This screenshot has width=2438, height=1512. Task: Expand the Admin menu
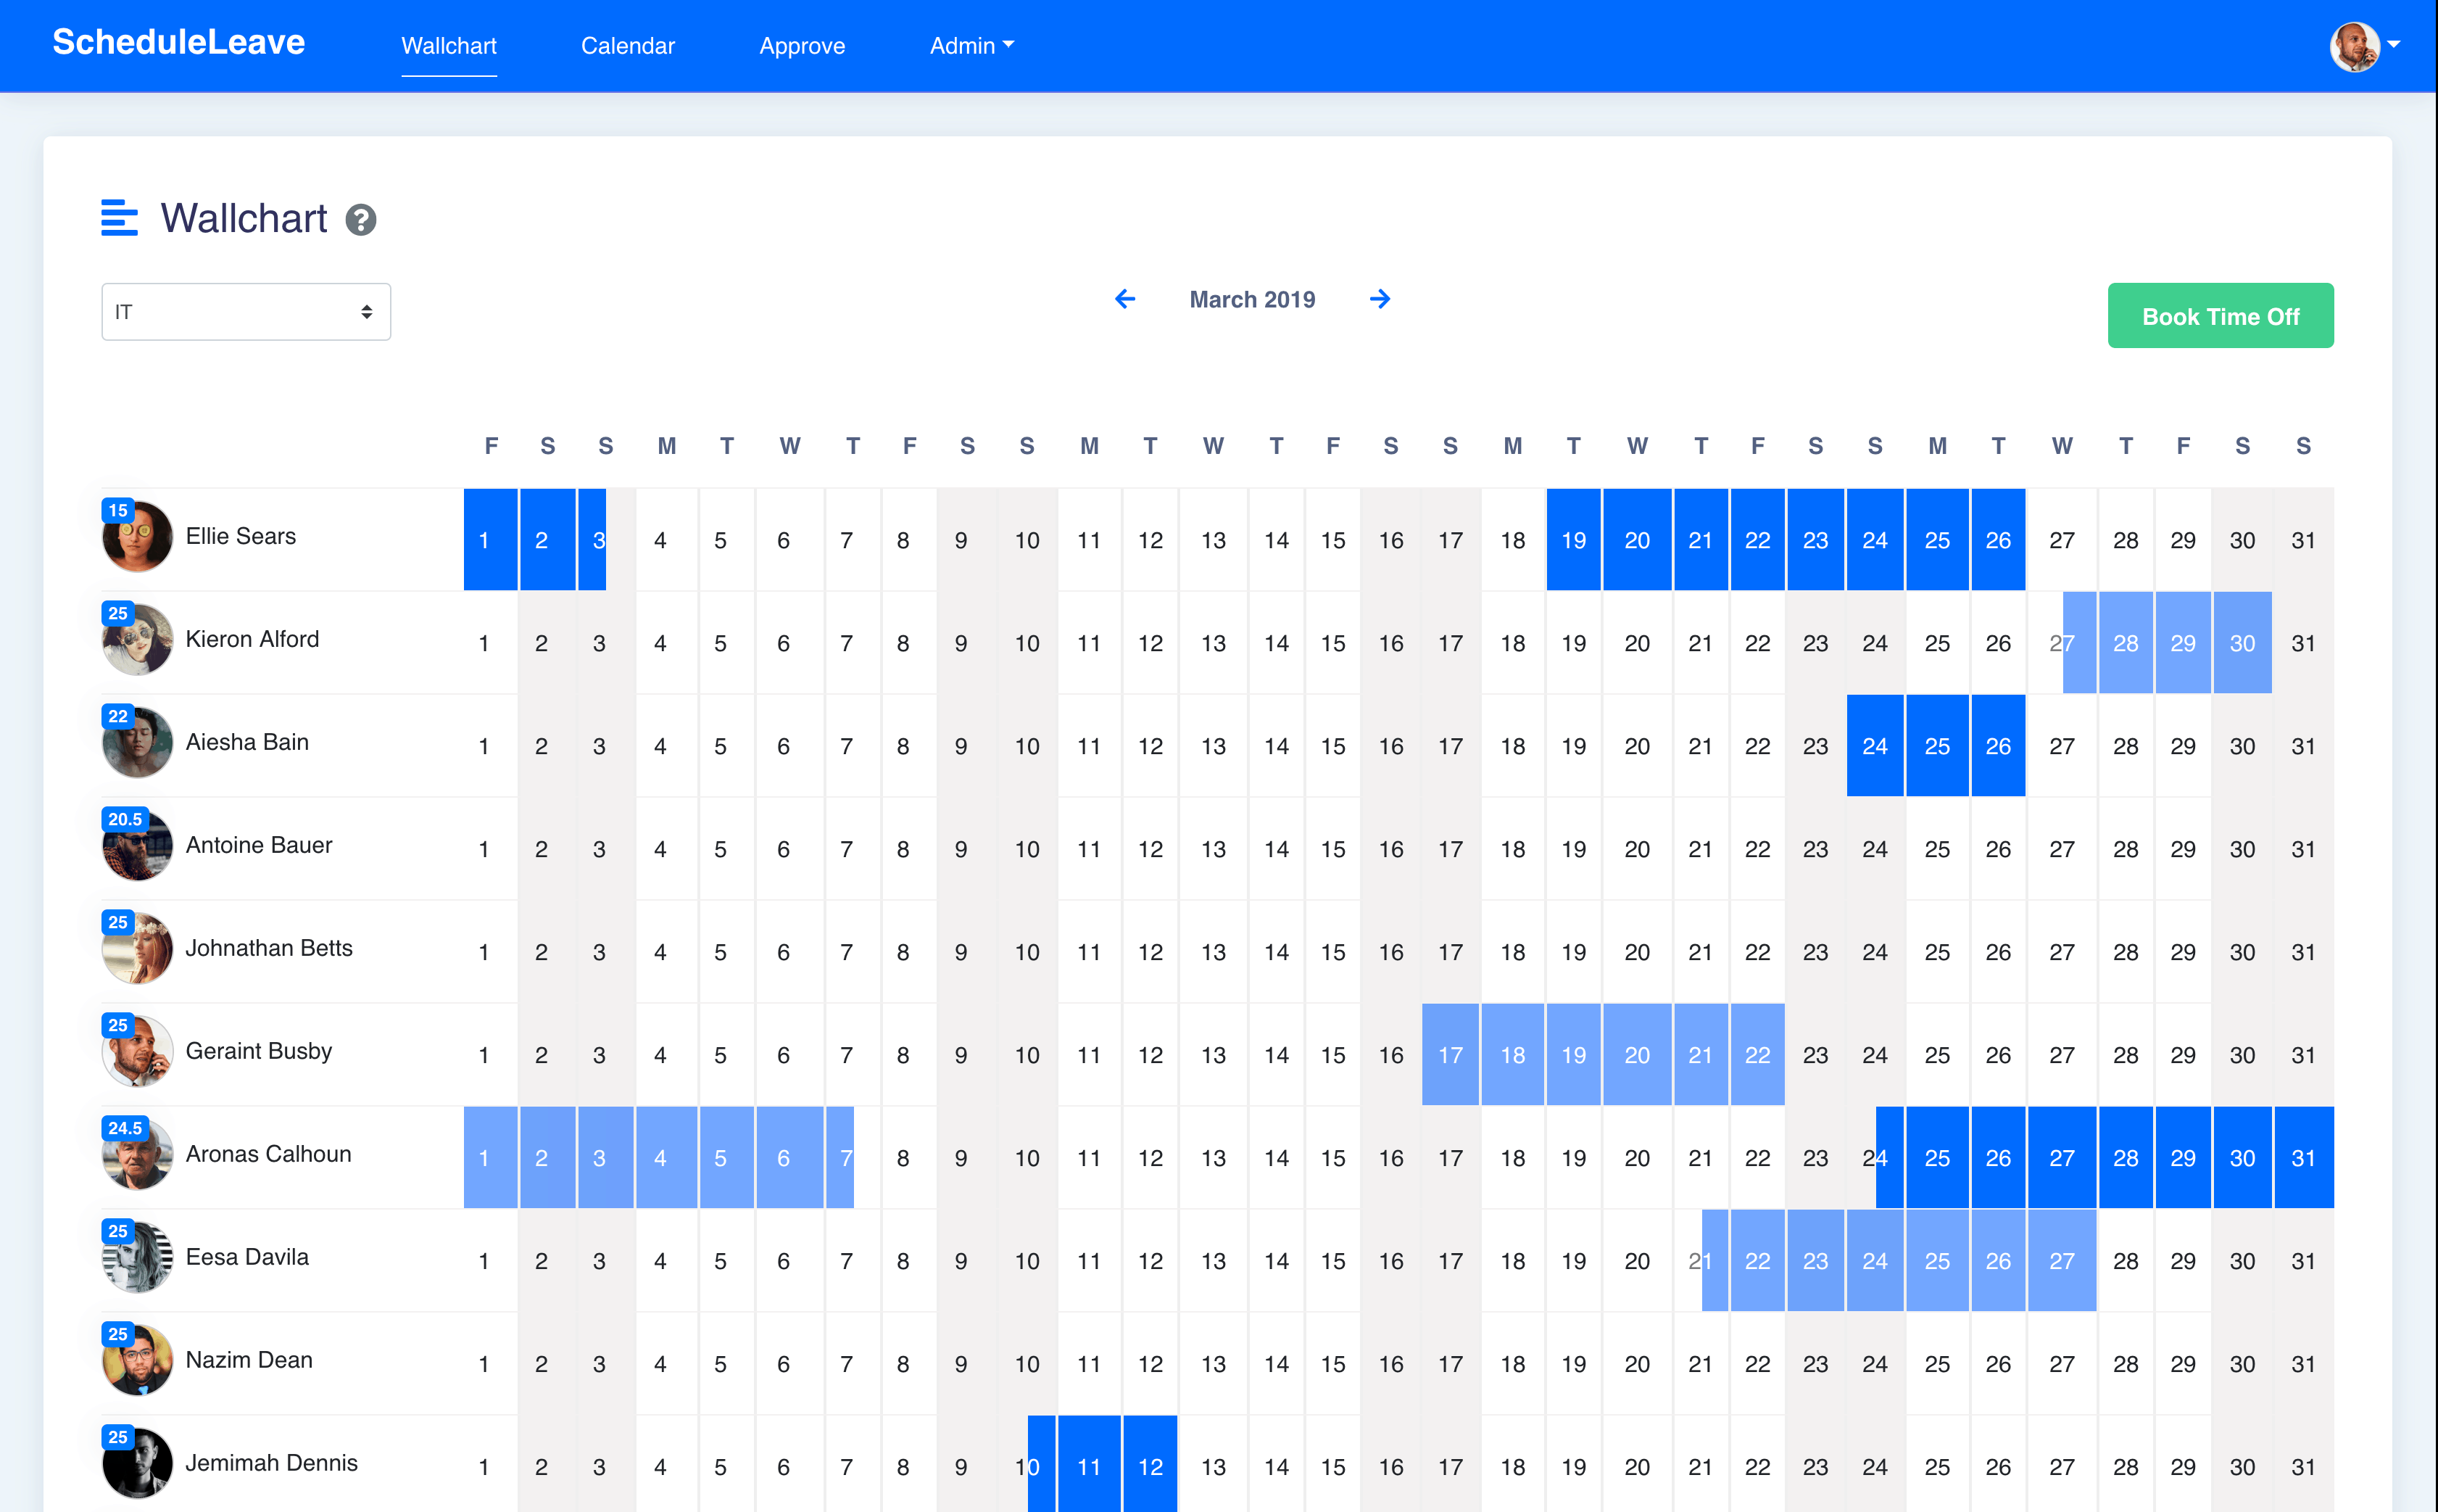[x=971, y=46]
